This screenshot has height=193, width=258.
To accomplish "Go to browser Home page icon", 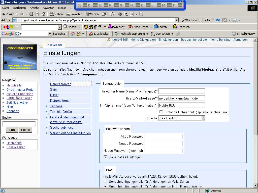I will (x=43, y=14).
